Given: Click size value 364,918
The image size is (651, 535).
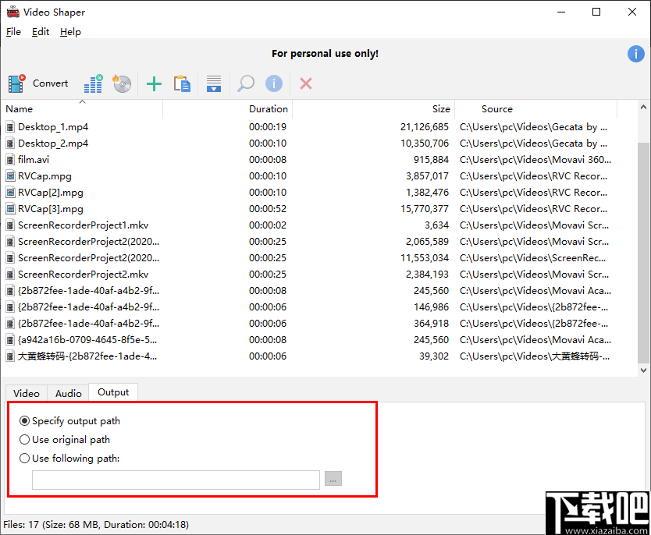Looking at the screenshot, I should [431, 324].
